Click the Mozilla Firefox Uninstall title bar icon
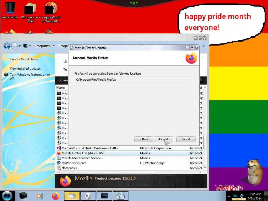This screenshot has height=201, width=268. click(71, 48)
